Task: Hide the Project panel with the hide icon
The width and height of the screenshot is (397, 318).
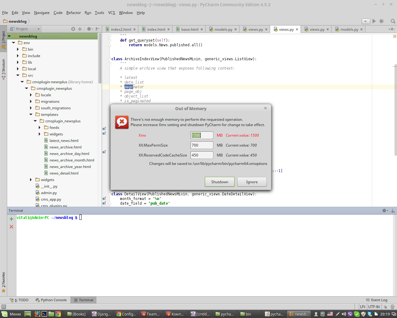Action: (x=98, y=29)
